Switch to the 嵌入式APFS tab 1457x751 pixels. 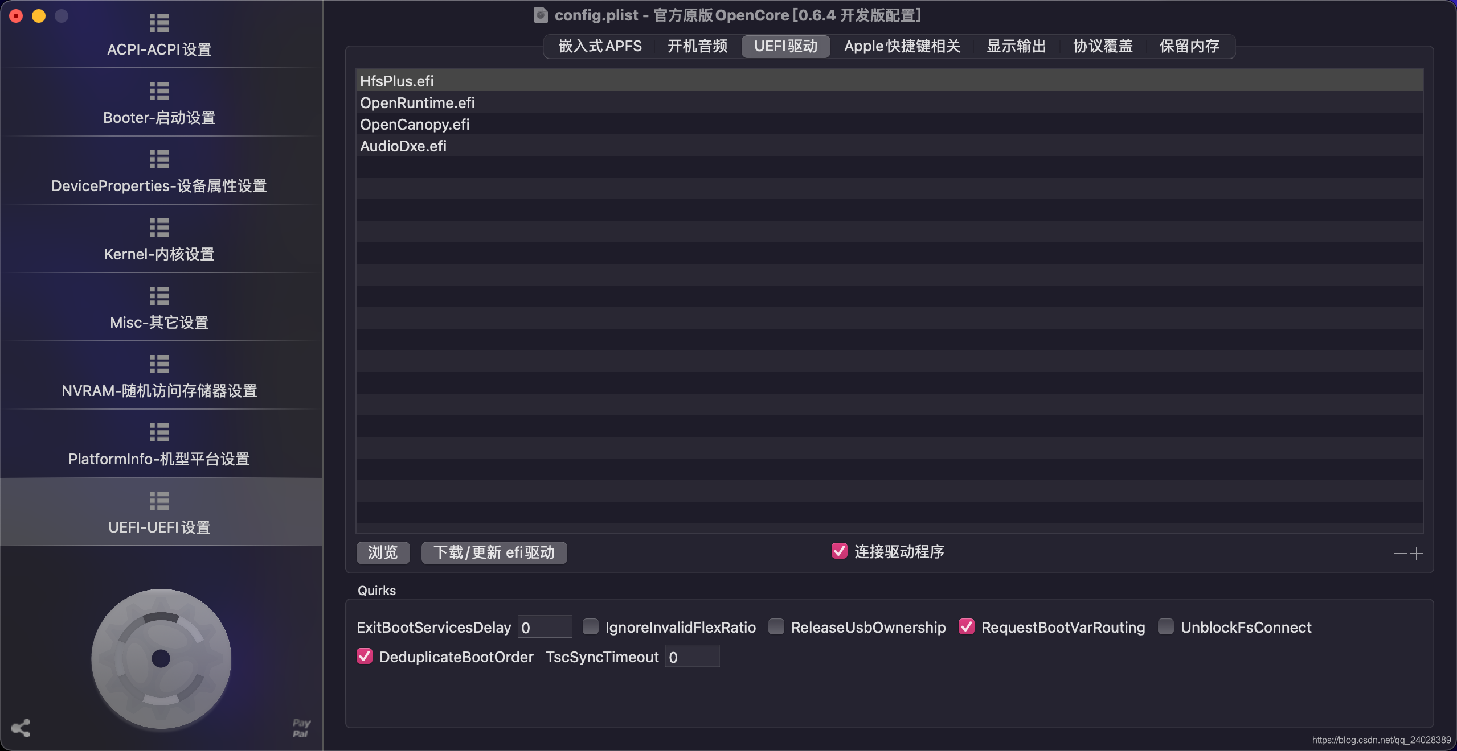click(x=600, y=46)
